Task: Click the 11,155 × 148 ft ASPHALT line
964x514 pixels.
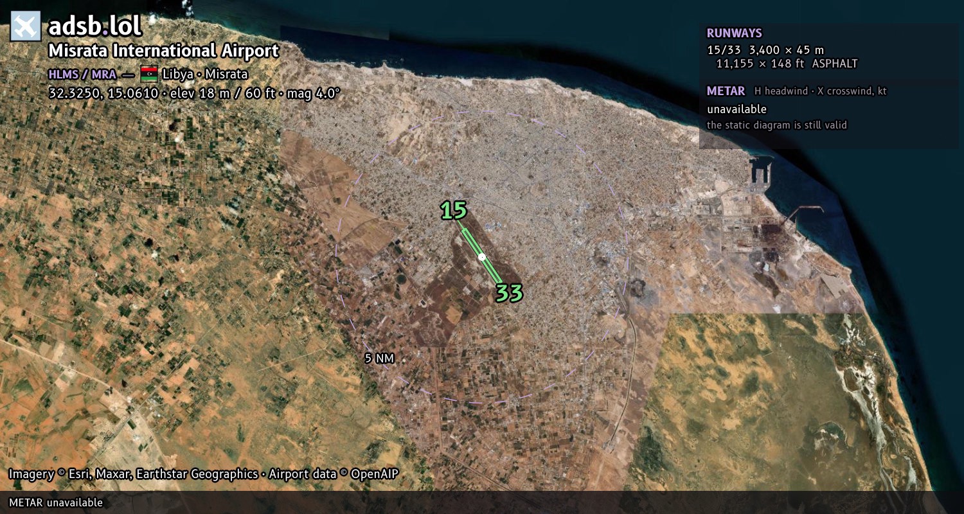Action: point(787,64)
